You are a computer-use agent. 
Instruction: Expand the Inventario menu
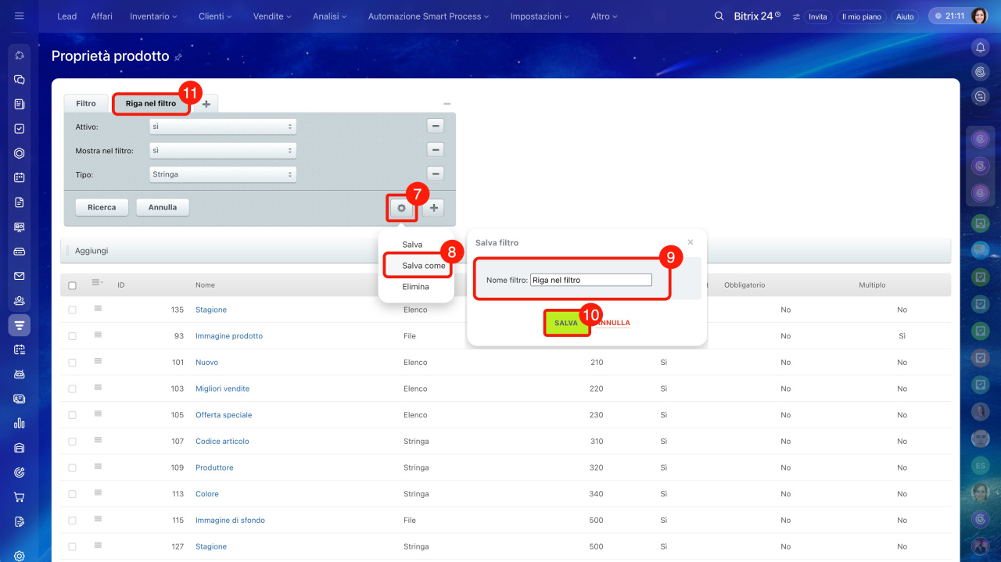point(153,16)
